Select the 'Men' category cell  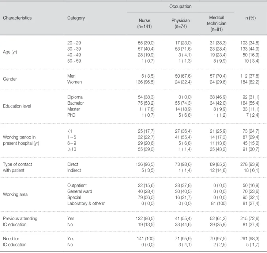(x=71, y=76)
